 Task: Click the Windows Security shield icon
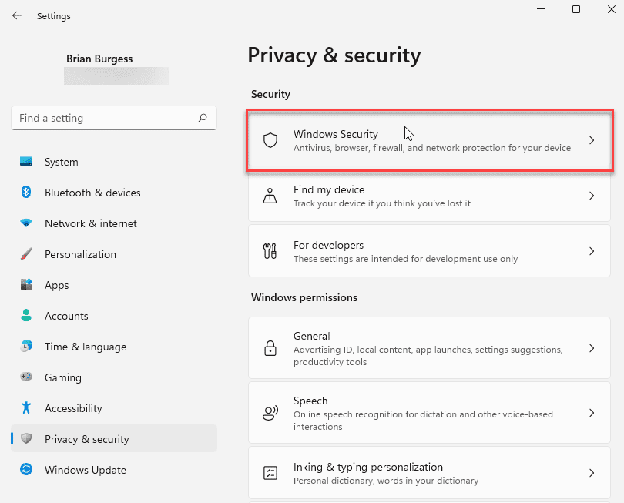270,140
